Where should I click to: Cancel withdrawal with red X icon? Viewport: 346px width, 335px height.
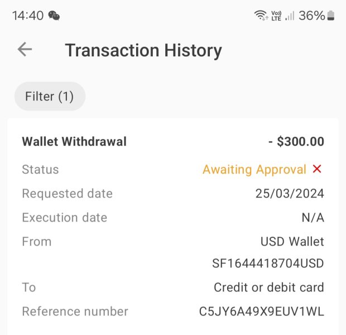pos(318,169)
